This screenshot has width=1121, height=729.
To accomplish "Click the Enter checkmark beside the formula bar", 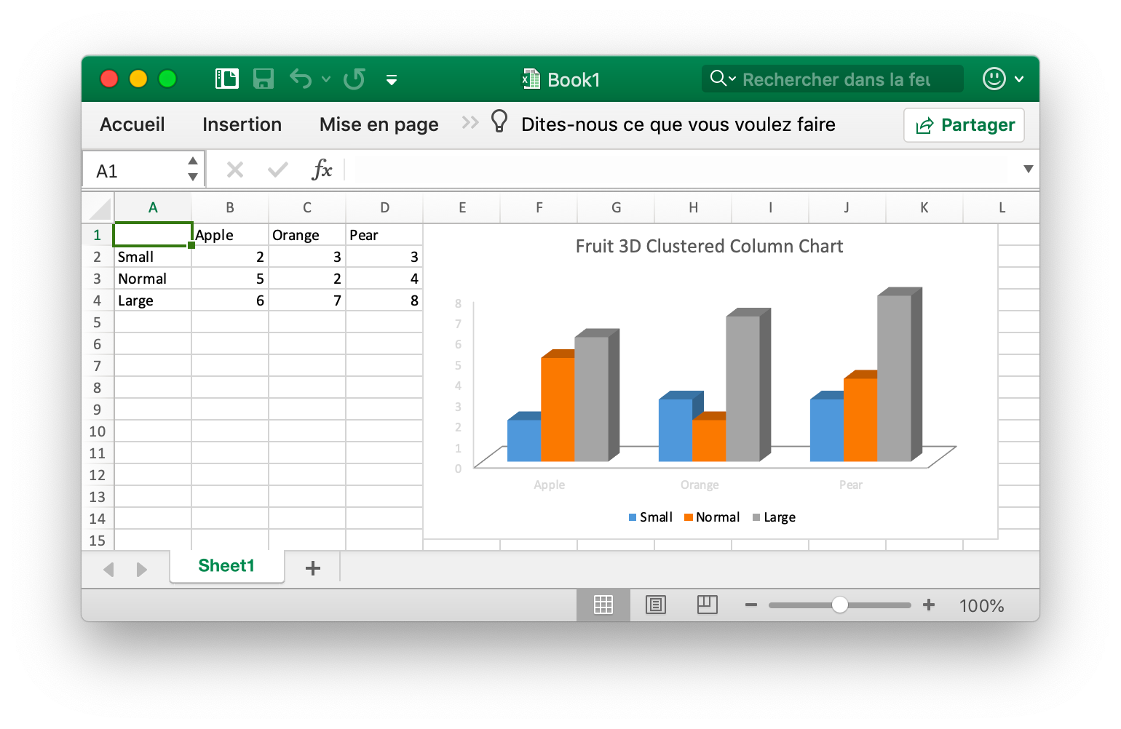I will click(x=277, y=169).
